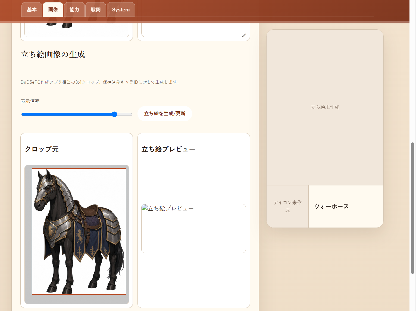The image size is (416, 311).
Task: Click the 表示倍率 slider handle
Action: click(x=114, y=114)
